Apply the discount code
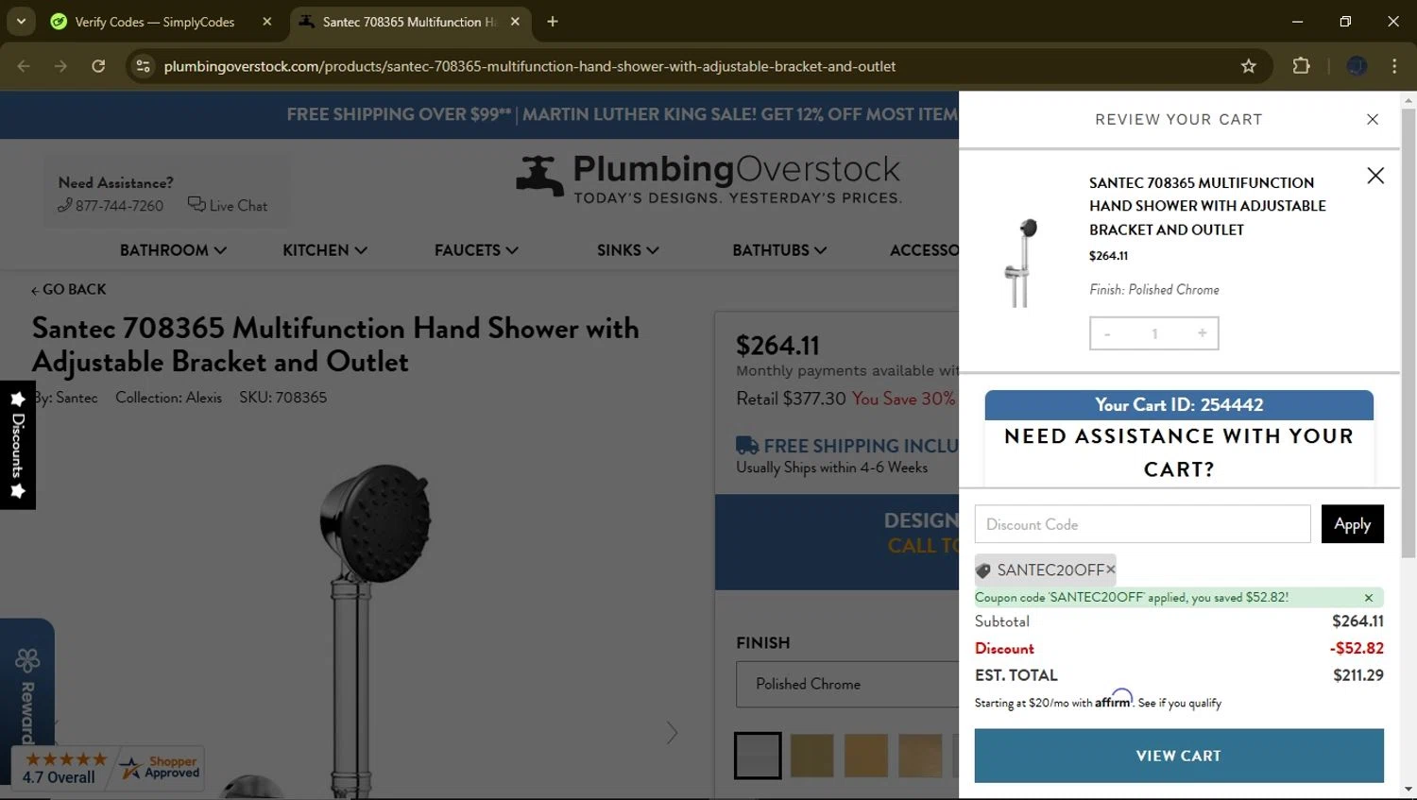 (1352, 524)
